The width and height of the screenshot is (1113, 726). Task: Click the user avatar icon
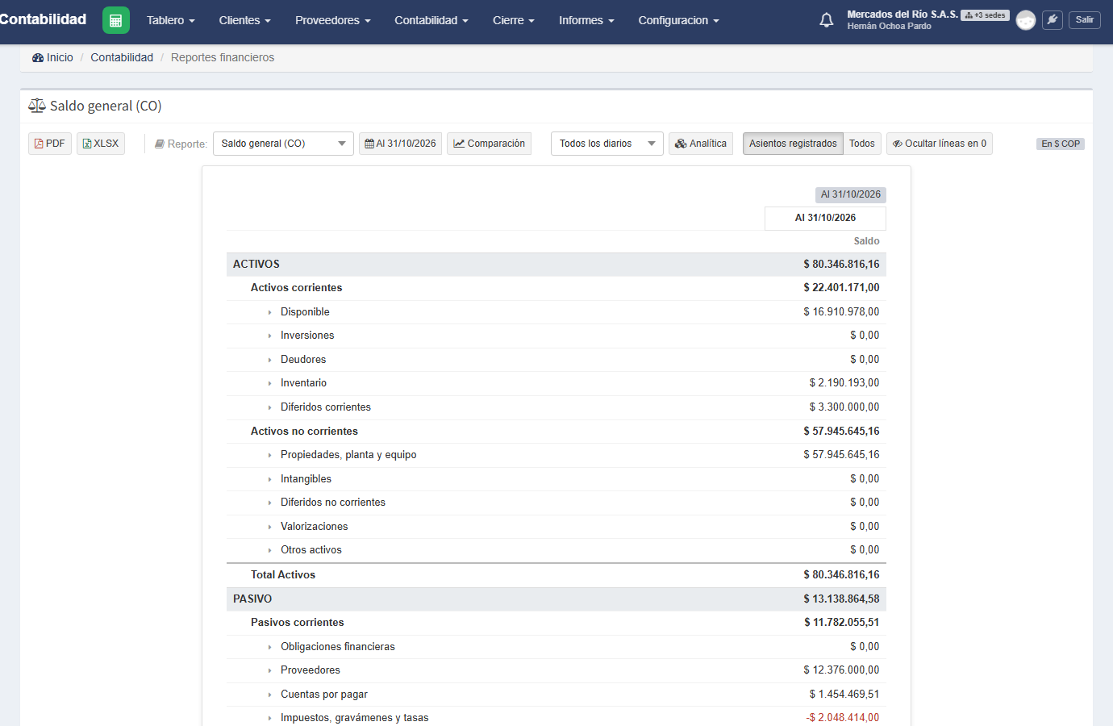click(x=1026, y=20)
